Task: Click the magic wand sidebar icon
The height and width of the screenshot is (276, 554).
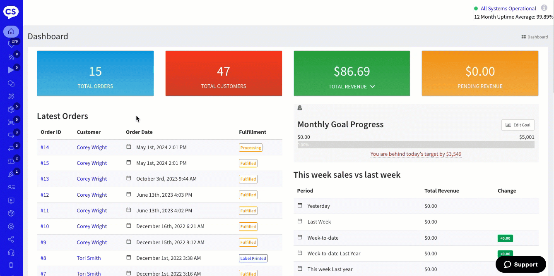Action: point(11,96)
